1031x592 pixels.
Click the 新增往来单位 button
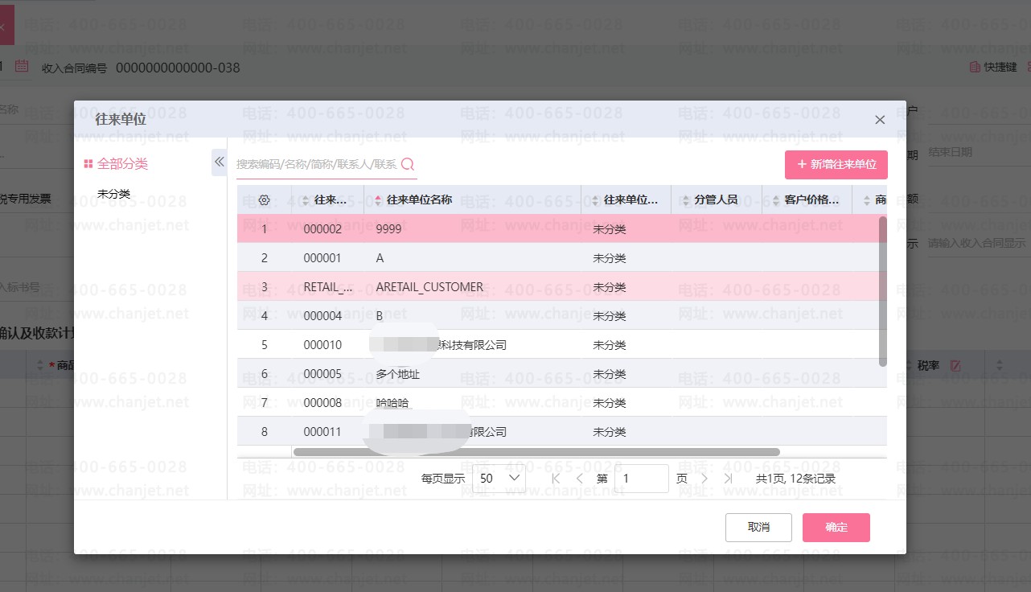pyautogui.click(x=836, y=164)
